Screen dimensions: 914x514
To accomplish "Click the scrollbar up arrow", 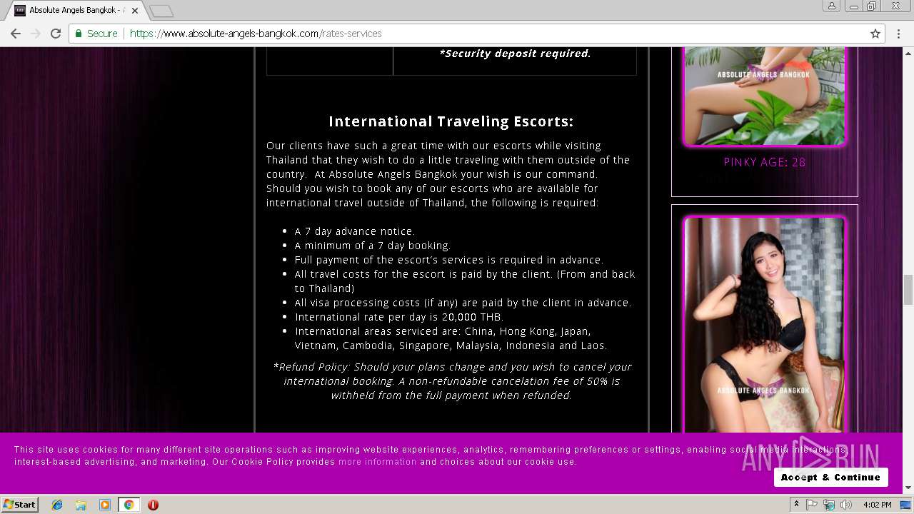I will (908, 53).
